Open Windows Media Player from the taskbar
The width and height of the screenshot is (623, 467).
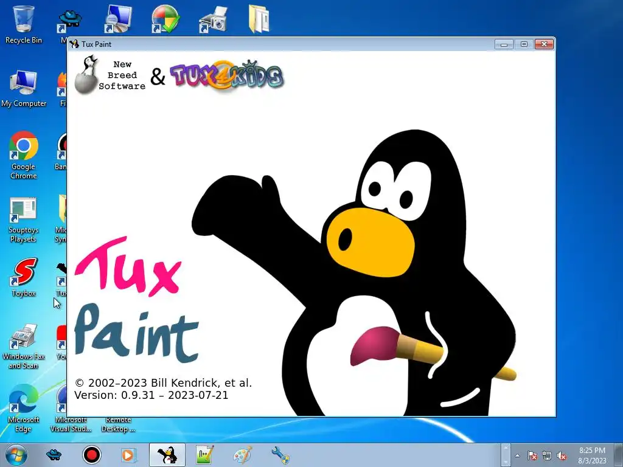tap(128, 455)
